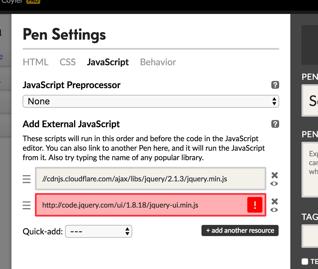Click the error alert icon on jquery-ui row

click(x=255, y=205)
